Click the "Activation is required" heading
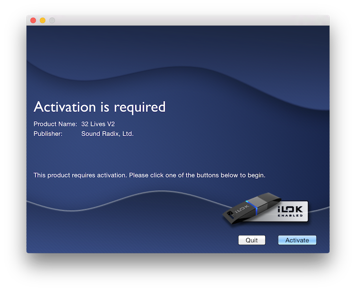Screen dimensions: 356x291 [x=100, y=107]
